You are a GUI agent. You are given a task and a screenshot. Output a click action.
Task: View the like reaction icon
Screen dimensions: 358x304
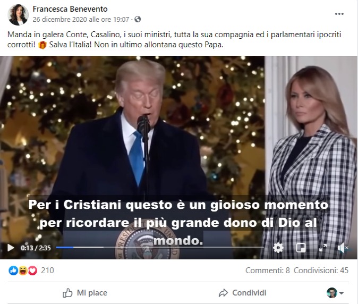coord(13,271)
